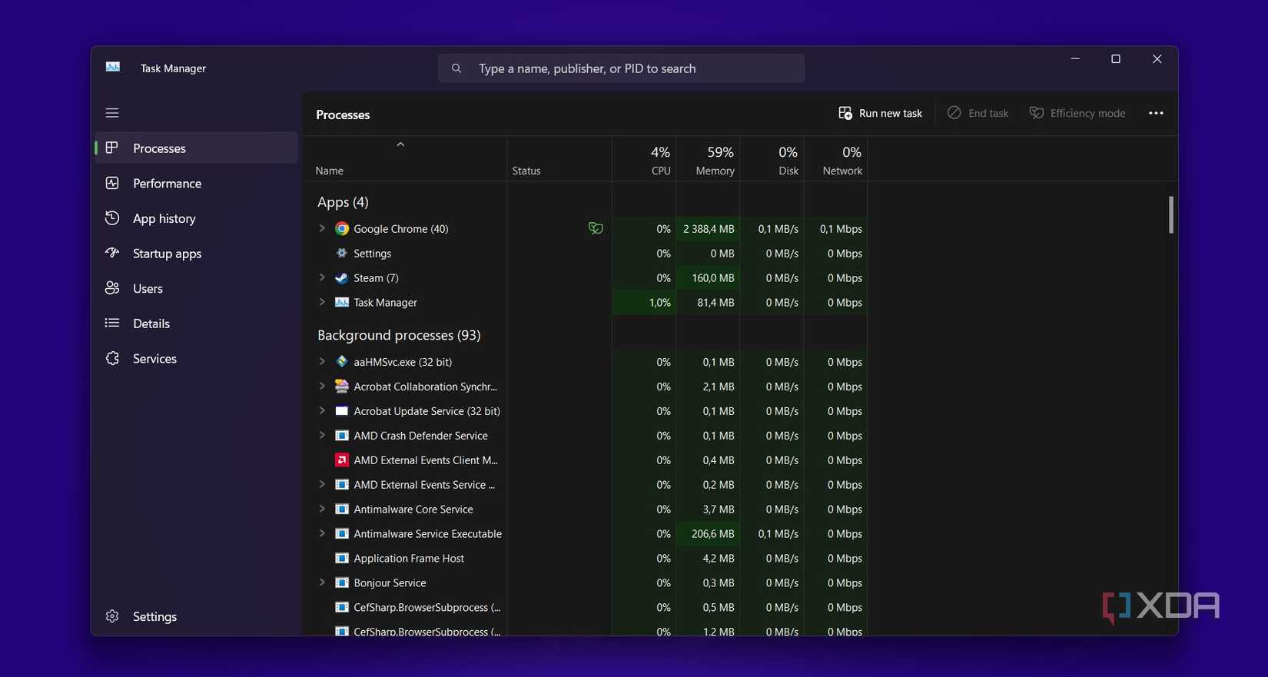The image size is (1268, 677).
Task: Click the Performance sidebar icon
Action: pos(112,183)
